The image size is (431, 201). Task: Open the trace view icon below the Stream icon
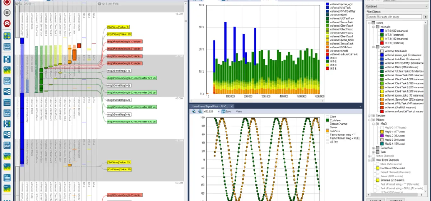7,59
